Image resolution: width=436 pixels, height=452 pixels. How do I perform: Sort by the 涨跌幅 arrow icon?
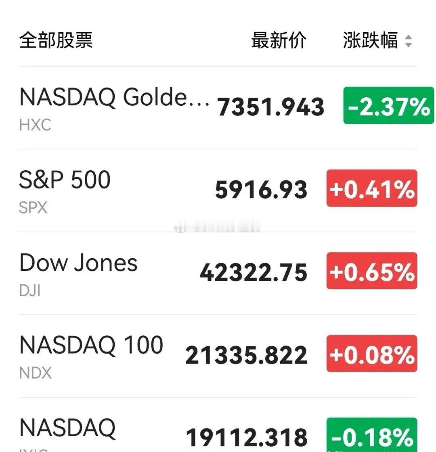[x=408, y=41]
